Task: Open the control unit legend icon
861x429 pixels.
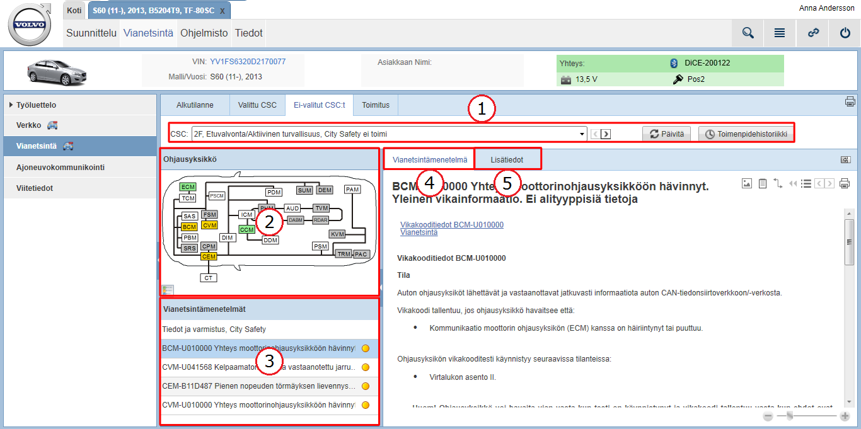Action: (x=168, y=290)
